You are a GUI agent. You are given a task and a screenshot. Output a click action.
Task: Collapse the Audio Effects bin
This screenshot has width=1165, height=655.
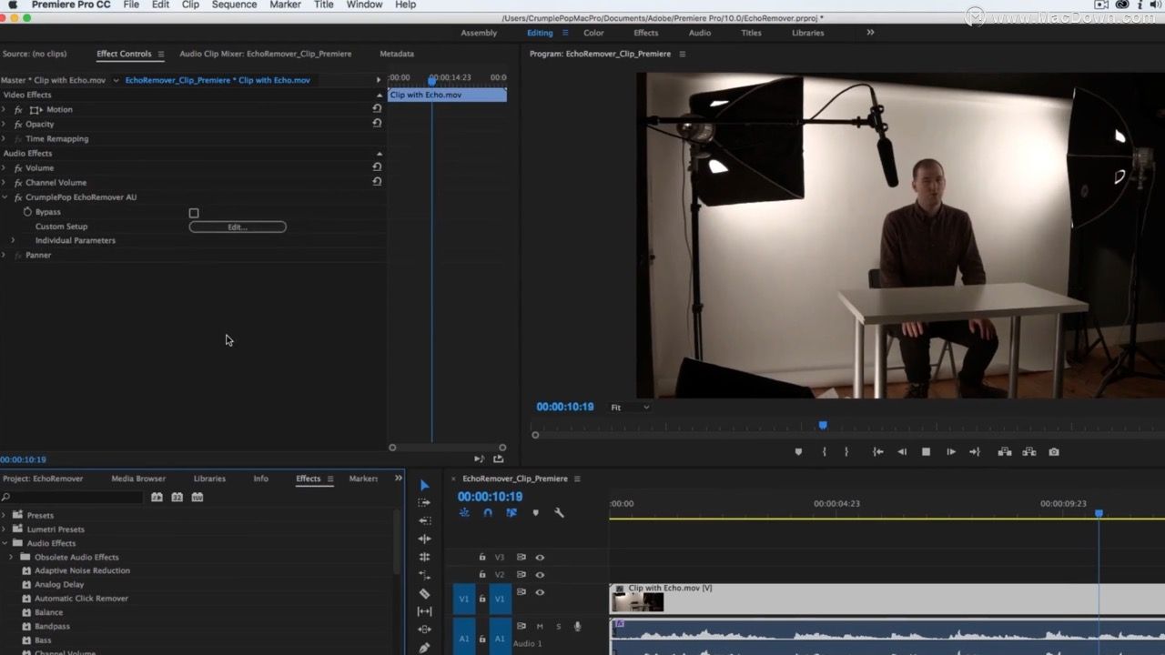(x=5, y=543)
